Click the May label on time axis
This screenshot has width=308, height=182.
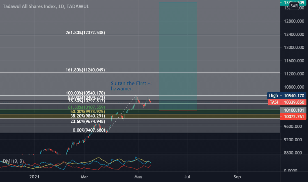pyautogui.click(x=138, y=177)
